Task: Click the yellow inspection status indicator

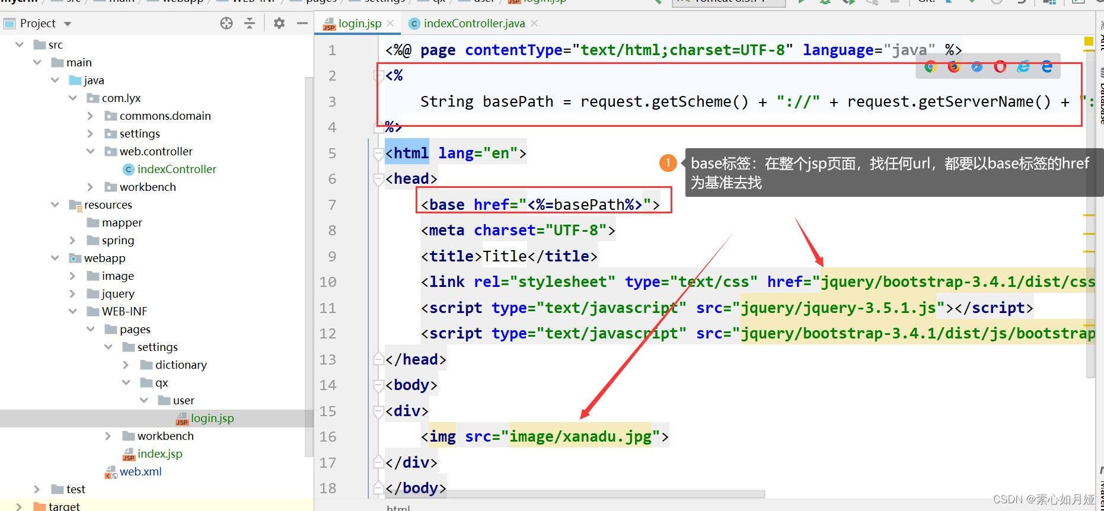Action: coord(1089,41)
